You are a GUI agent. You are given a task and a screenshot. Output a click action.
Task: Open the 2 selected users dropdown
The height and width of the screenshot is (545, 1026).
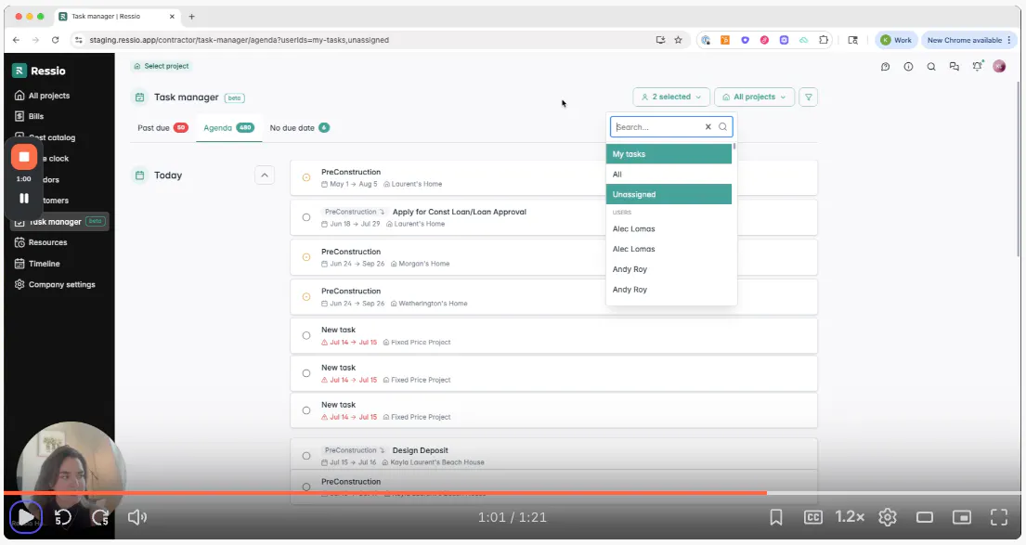click(x=670, y=97)
